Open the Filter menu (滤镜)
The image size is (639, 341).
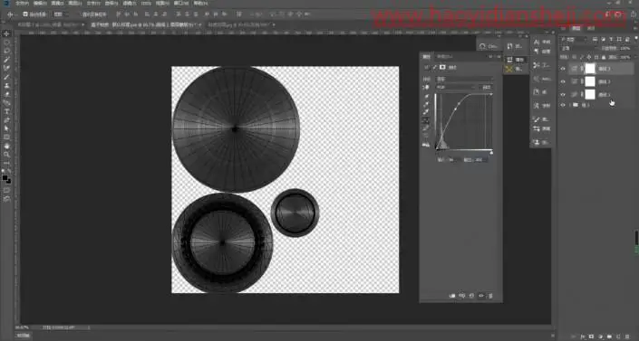pyautogui.click(x=130, y=4)
